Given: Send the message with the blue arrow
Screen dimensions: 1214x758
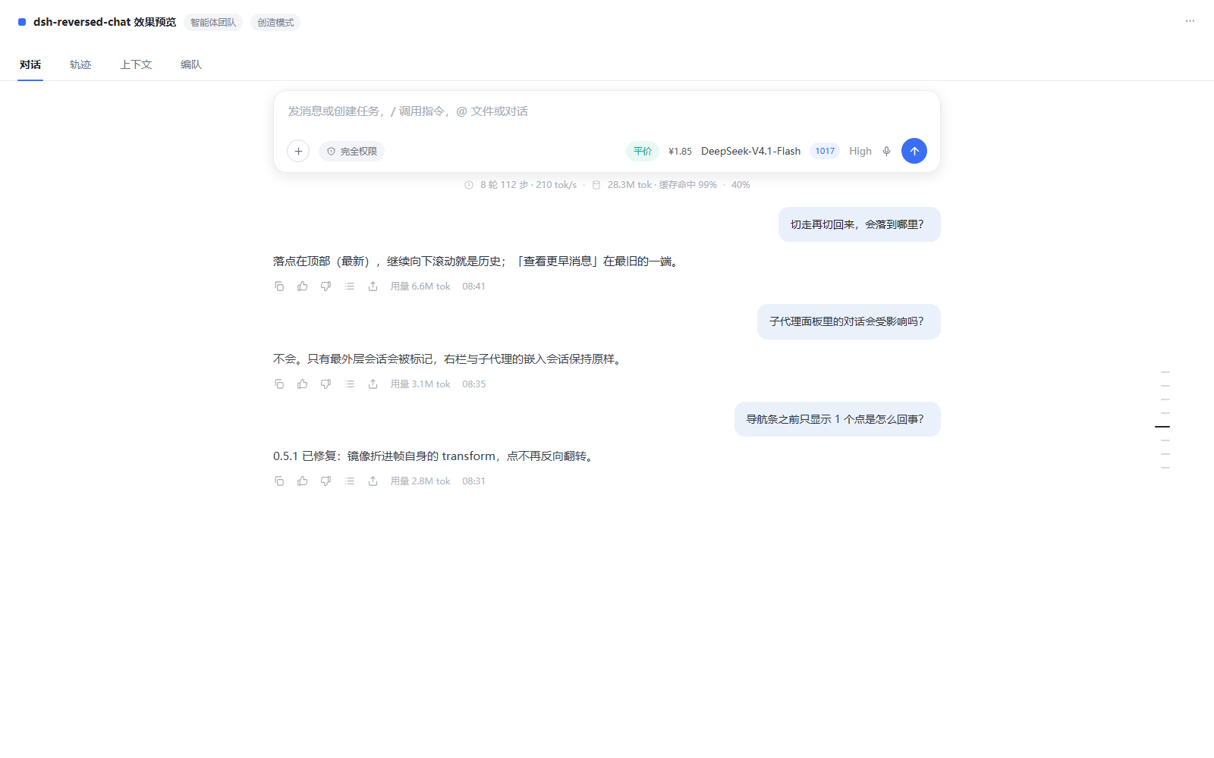Looking at the screenshot, I should 914,151.
